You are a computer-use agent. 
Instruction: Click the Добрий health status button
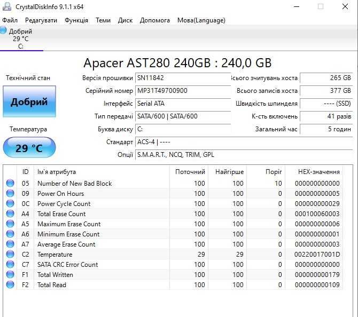(x=29, y=101)
